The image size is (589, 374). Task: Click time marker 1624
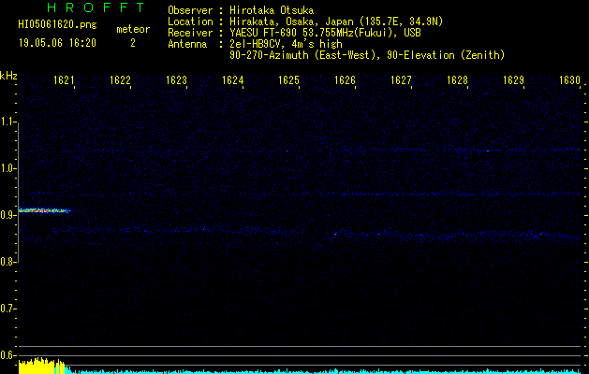(x=232, y=80)
